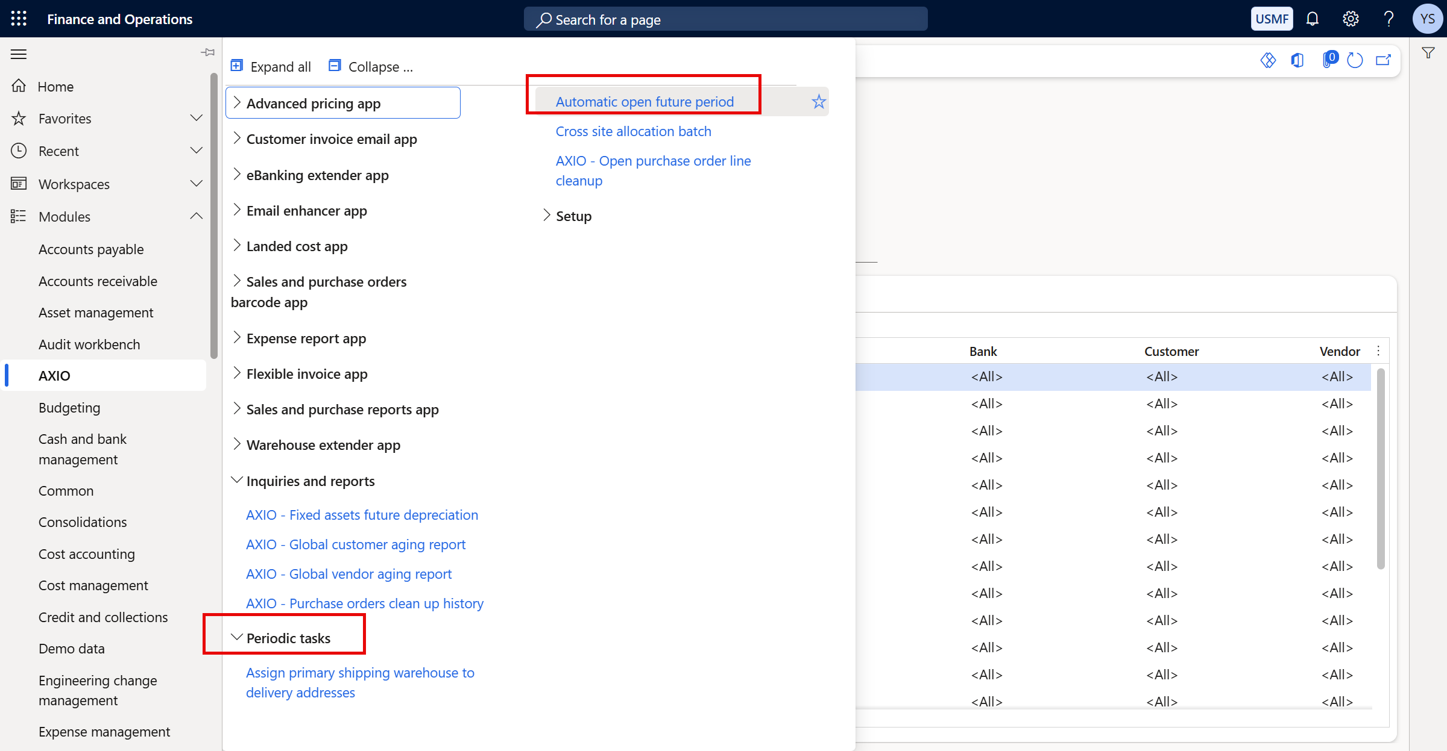Viewport: 1447px width, 751px height.
Task: Mark Automatic open future period as favorite star
Action: click(818, 101)
